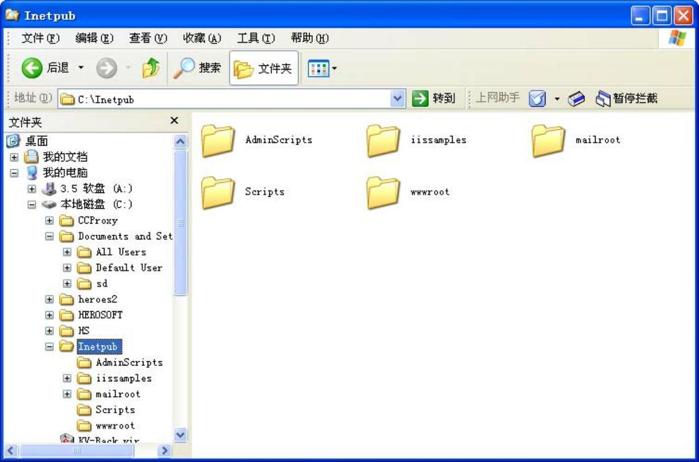Collapse 我的电脑 in the tree
699x462 pixels.
[x=14, y=173]
